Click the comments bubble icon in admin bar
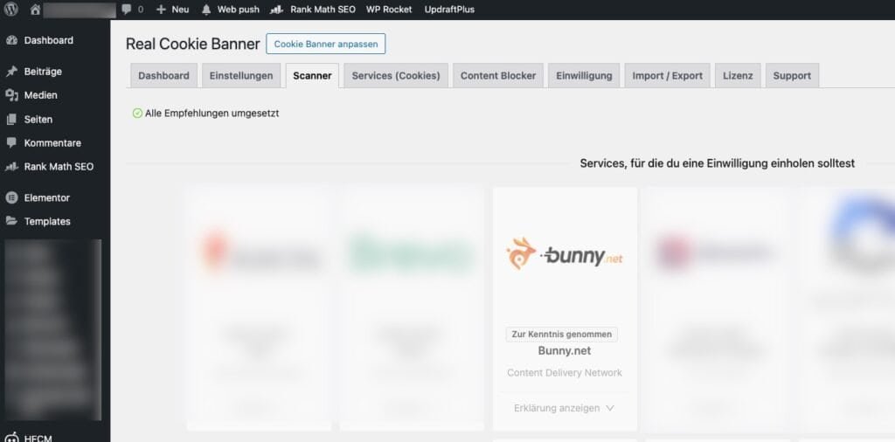895x442 pixels. pyautogui.click(x=127, y=10)
